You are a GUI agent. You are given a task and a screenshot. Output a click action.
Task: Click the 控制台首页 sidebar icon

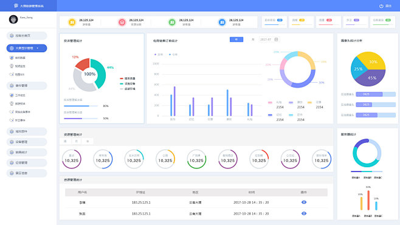[12, 36]
